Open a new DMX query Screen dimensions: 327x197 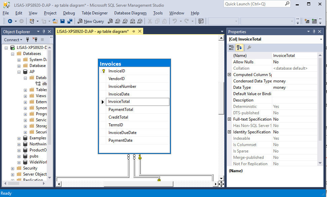click(x=125, y=21)
